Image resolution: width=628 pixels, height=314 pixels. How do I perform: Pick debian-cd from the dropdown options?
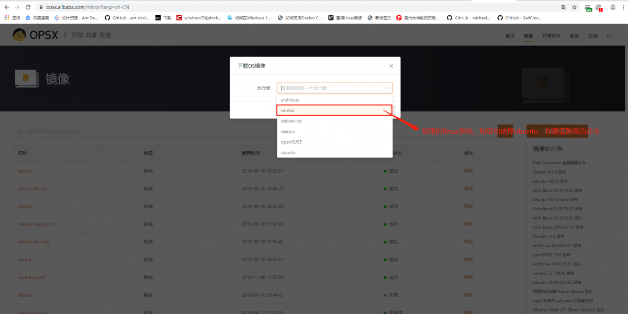335,121
